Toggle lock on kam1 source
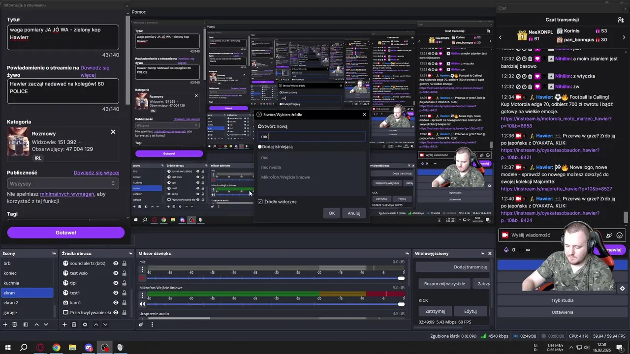Screen dimensions: 630x354 (x=124, y=303)
